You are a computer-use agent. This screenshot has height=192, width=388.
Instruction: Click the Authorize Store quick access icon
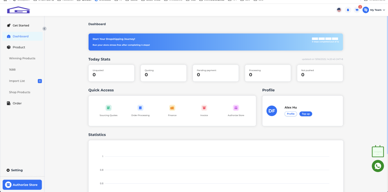(236, 108)
